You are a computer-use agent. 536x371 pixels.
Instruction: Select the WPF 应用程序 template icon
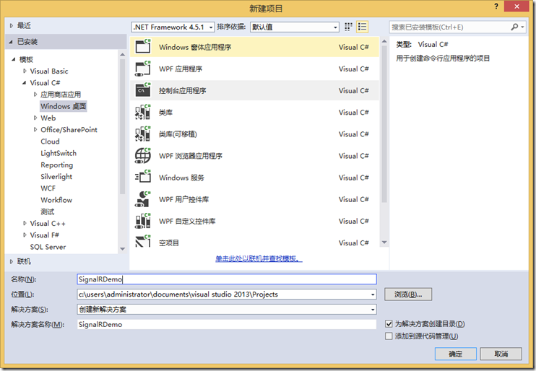coord(143,69)
